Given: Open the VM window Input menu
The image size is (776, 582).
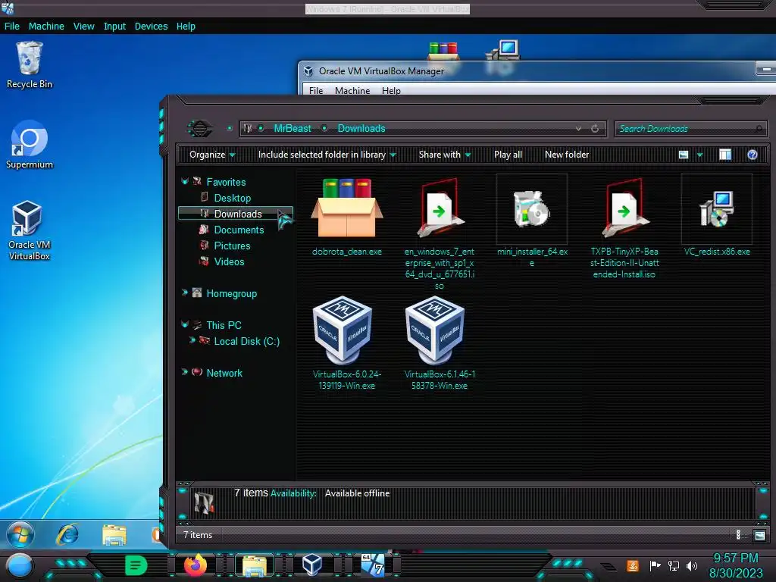Looking at the screenshot, I should [x=114, y=27].
